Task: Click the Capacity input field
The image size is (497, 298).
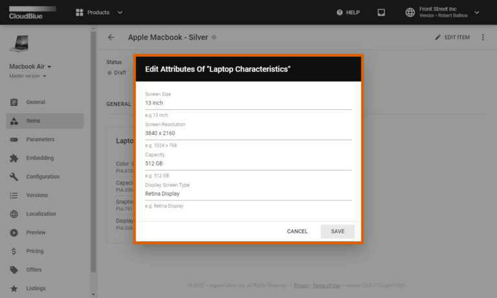Action: [x=248, y=164]
